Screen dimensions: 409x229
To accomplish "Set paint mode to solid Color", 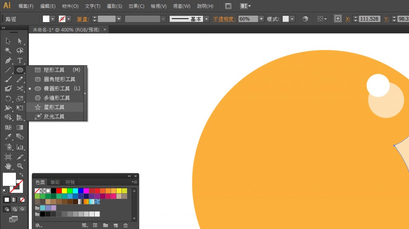I will coord(7,200).
